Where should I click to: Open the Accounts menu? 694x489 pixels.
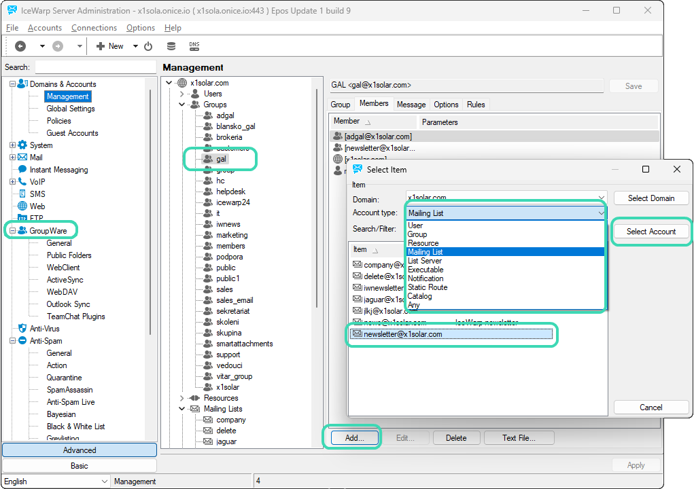45,28
